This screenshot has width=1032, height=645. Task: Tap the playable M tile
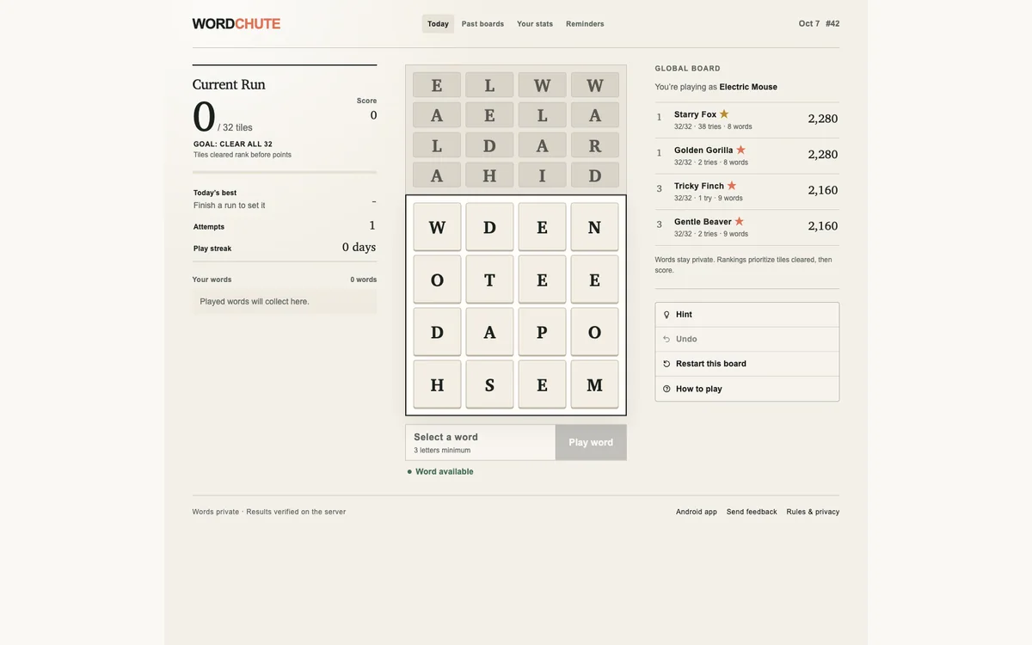pyautogui.click(x=594, y=385)
